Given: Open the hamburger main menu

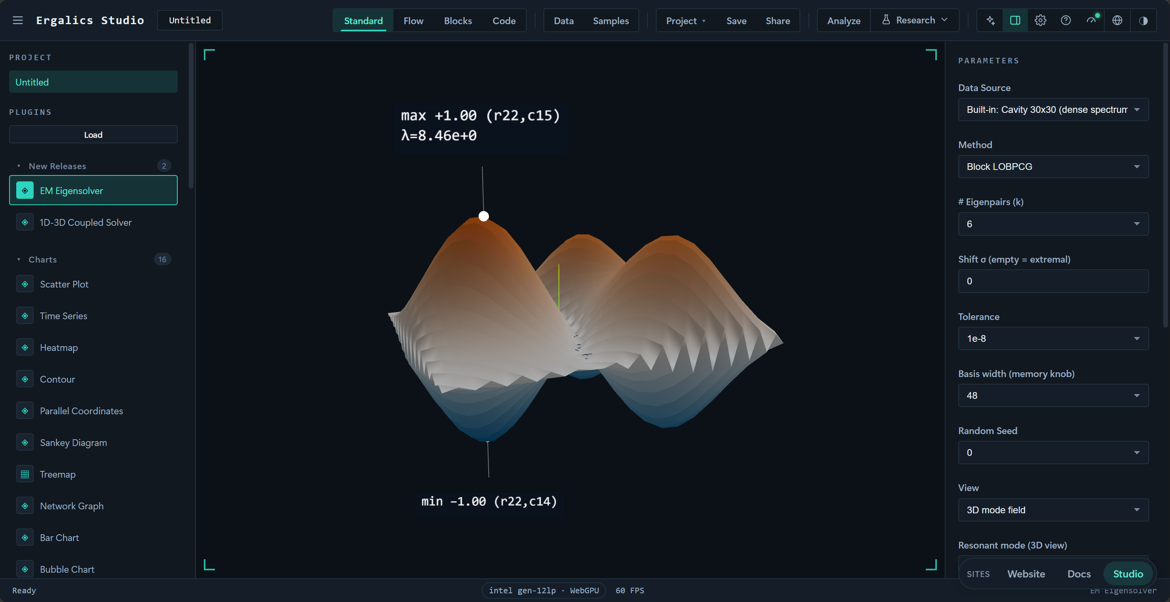Looking at the screenshot, I should tap(18, 21).
